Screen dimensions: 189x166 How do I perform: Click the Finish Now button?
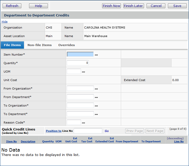pyautogui.click(x=111, y=6)
